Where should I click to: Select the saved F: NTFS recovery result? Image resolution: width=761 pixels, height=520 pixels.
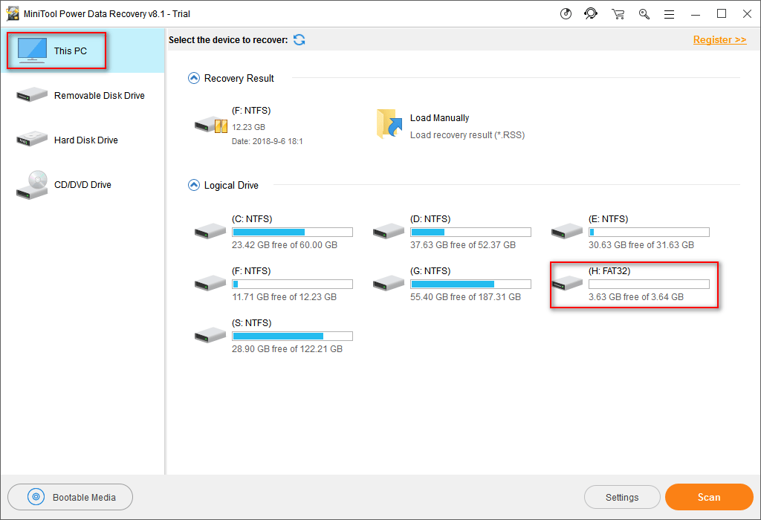point(245,125)
